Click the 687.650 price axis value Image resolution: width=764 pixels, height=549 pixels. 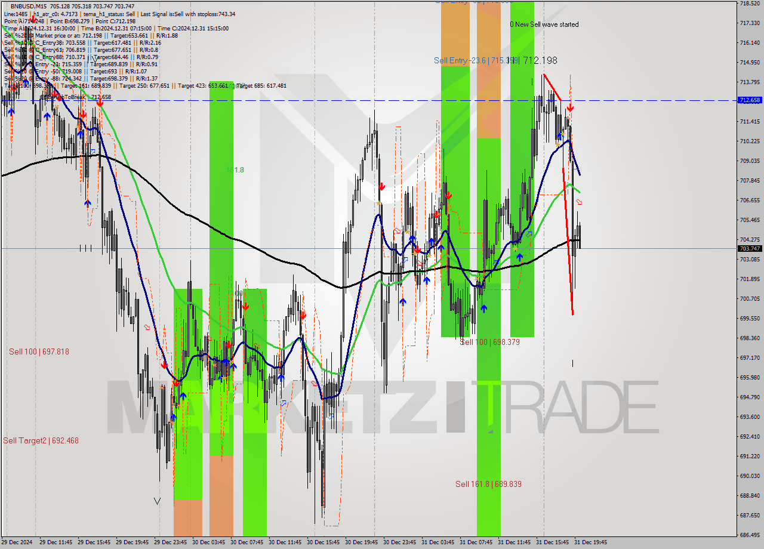[750, 516]
